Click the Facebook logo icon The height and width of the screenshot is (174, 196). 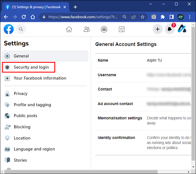pos(9,29)
